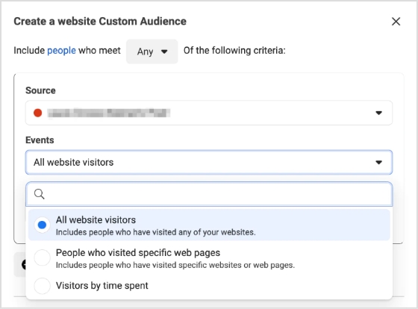
Task: Click the caret arrow beside Any
Action: [164, 51]
